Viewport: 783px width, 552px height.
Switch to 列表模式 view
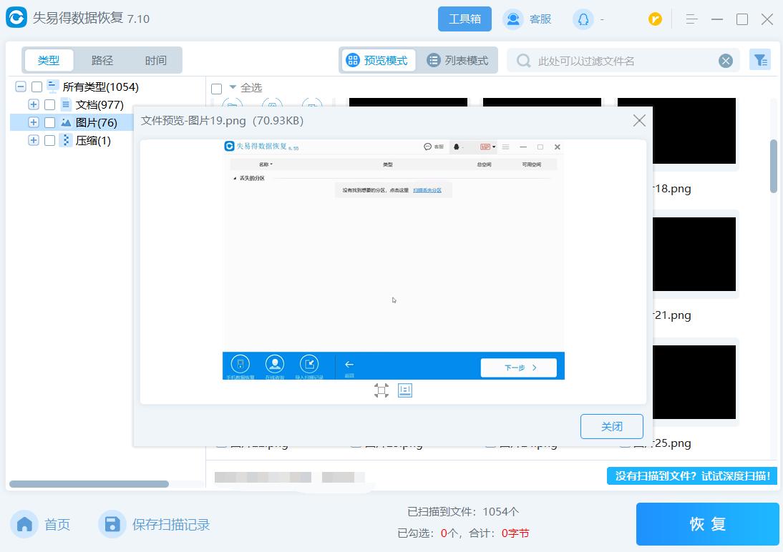coord(457,60)
